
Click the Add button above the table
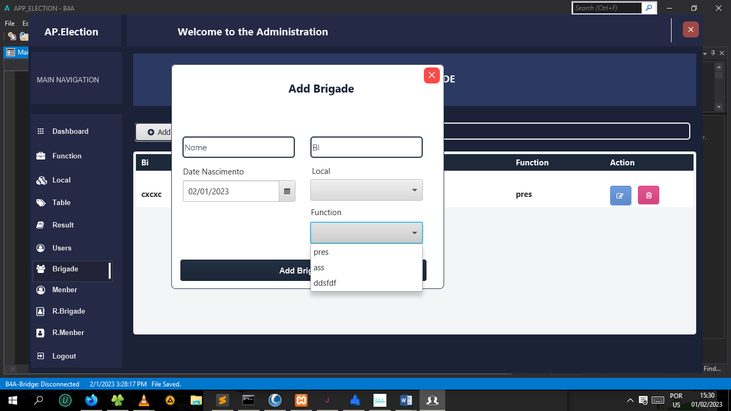(154, 132)
